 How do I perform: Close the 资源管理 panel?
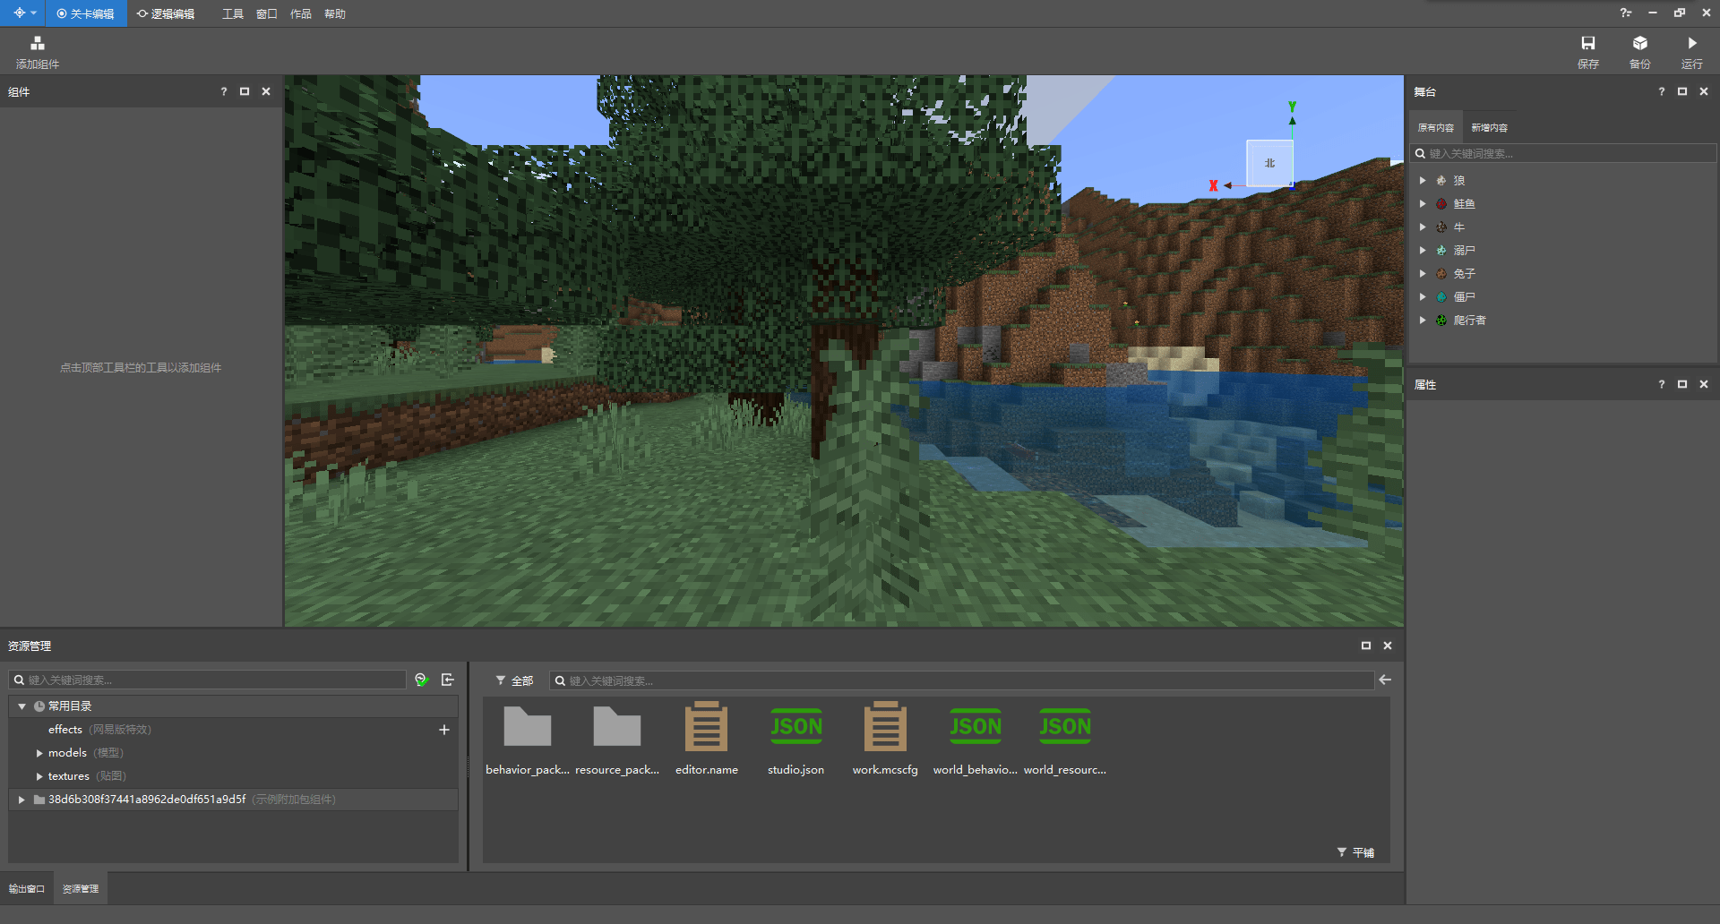(1388, 646)
